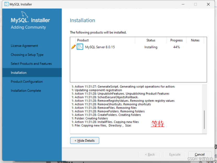Screen dimensions: 217x163
Task: Close the MySQL Installer window
Action: point(208,4)
